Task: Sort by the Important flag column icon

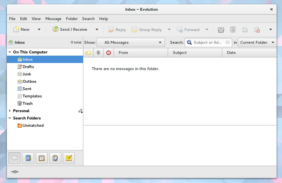Action: 109,53
